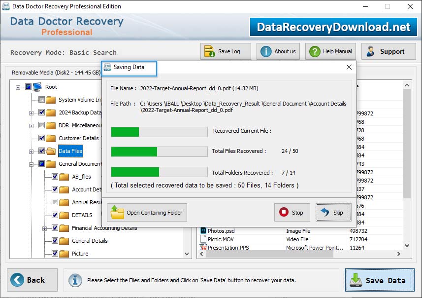The image size is (422, 298).
Task: Click the Saving Data dialog title icon
Action: (x=108, y=67)
